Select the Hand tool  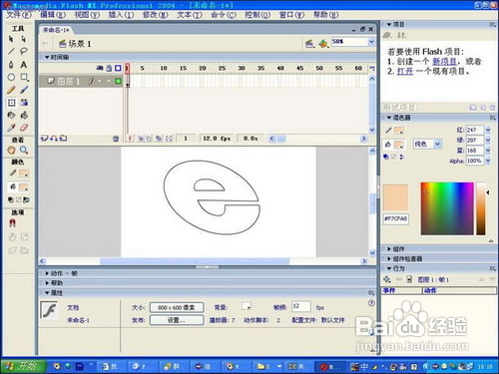point(11,150)
